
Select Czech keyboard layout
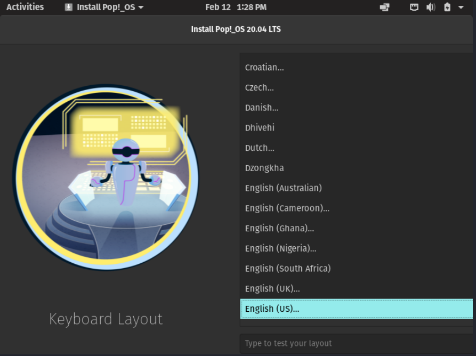(x=357, y=87)
